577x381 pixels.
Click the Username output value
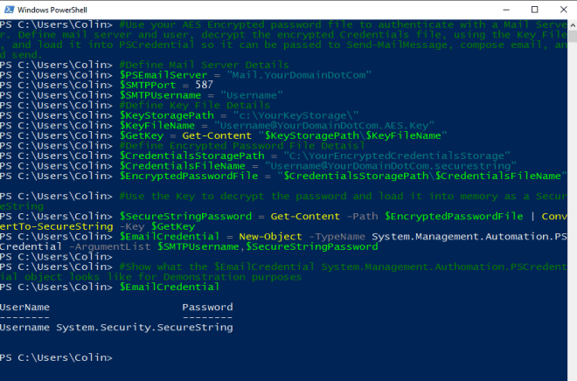pos(24,328)
